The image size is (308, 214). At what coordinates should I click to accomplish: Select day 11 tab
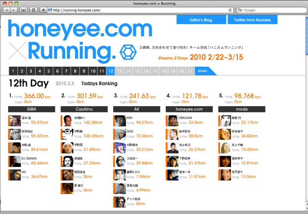pyautogui.click(x=102, y=71)
